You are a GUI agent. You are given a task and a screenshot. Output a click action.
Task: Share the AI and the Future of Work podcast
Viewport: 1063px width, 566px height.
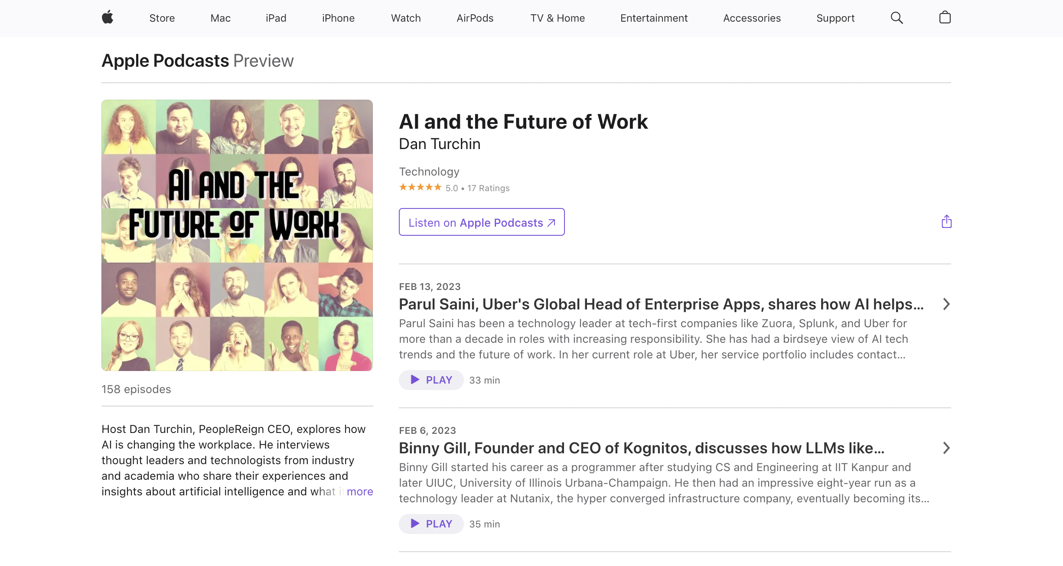pyautogui.click(x=946, y=221)
